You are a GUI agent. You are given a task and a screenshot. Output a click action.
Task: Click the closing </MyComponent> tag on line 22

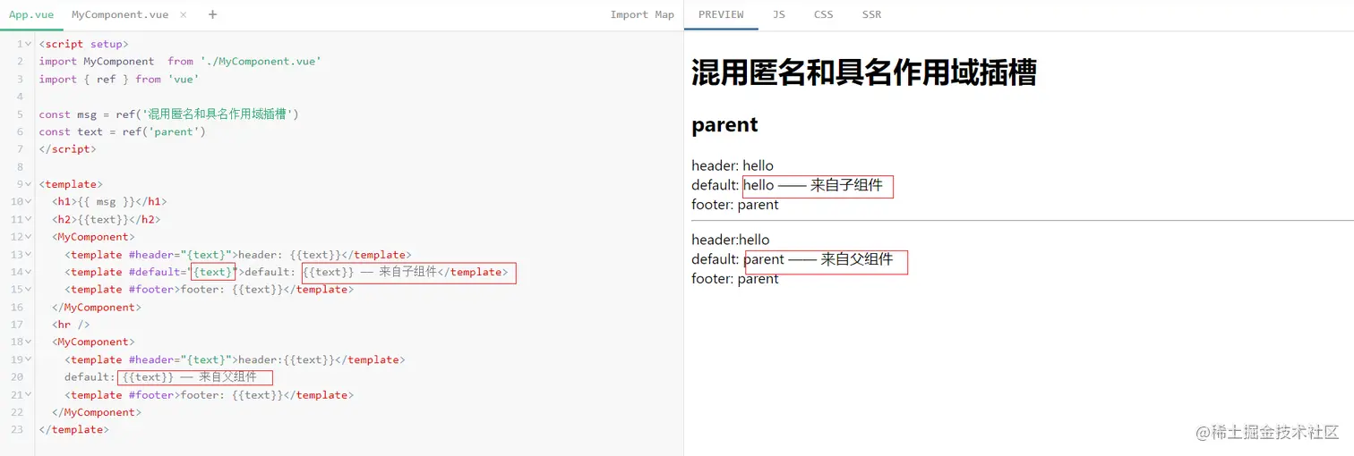pos(97,412)
